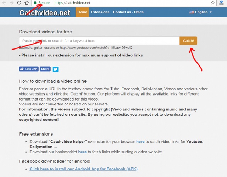Click the Twitter bird share icon
Image resolution: width=227 pixels, height=177 pixels.
coord(55,69)
